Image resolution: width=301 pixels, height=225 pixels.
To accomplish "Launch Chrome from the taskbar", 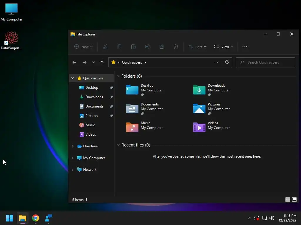I will click(x=36, y=218).
